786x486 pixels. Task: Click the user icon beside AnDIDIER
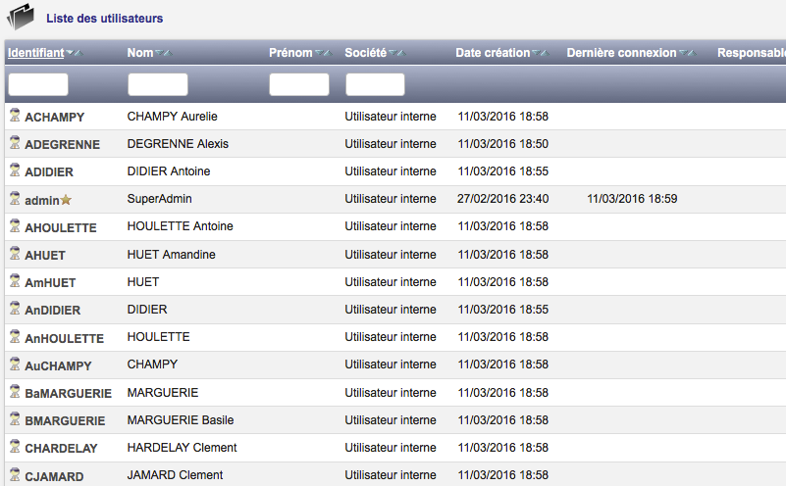(15, 310)
